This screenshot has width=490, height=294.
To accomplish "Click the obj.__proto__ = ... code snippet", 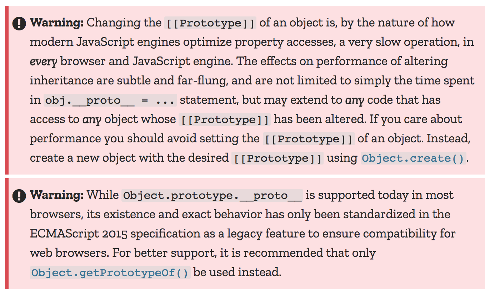I will 110,100.
